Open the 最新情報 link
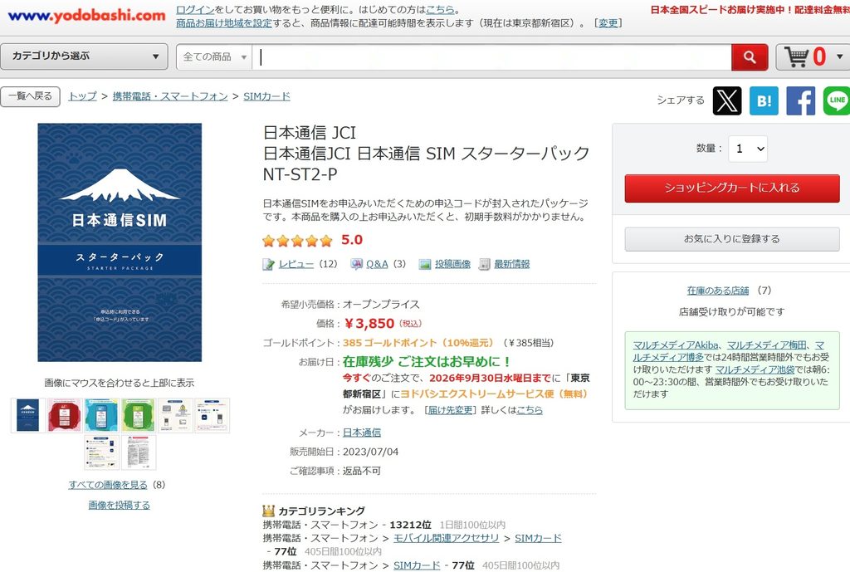Screen dimensions: 850x572 [511, 264]
